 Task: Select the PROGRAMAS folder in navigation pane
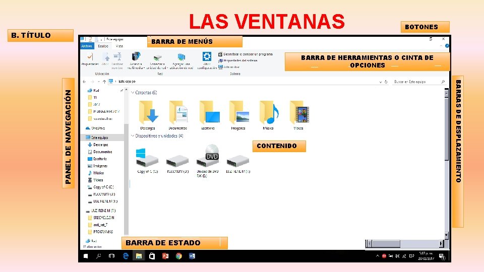pos(101,232)
